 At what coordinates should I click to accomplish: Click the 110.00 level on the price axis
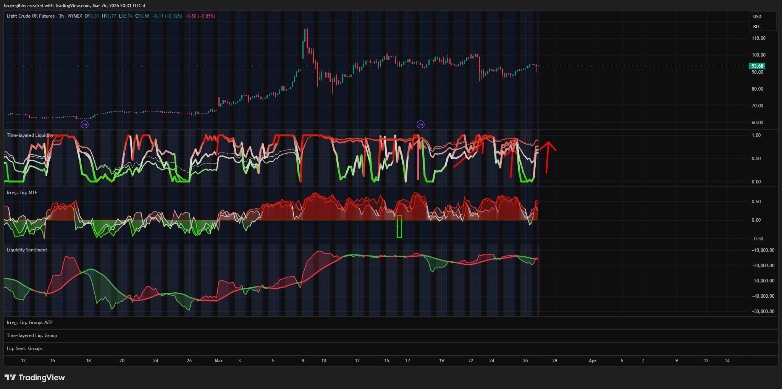[758, 38]
